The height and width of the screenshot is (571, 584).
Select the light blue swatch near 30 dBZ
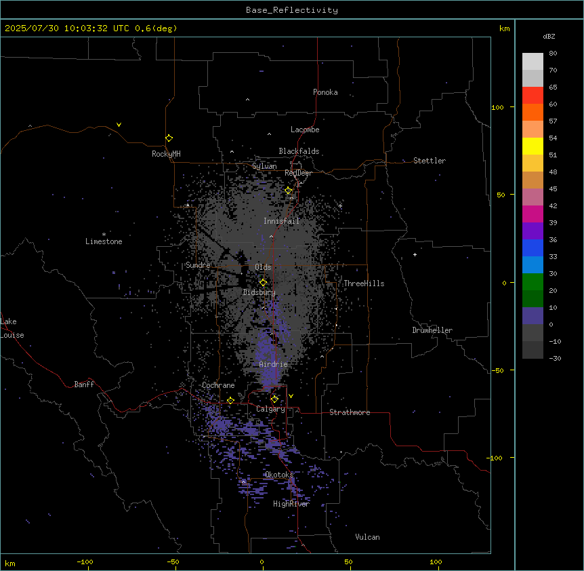coord(533,265)
